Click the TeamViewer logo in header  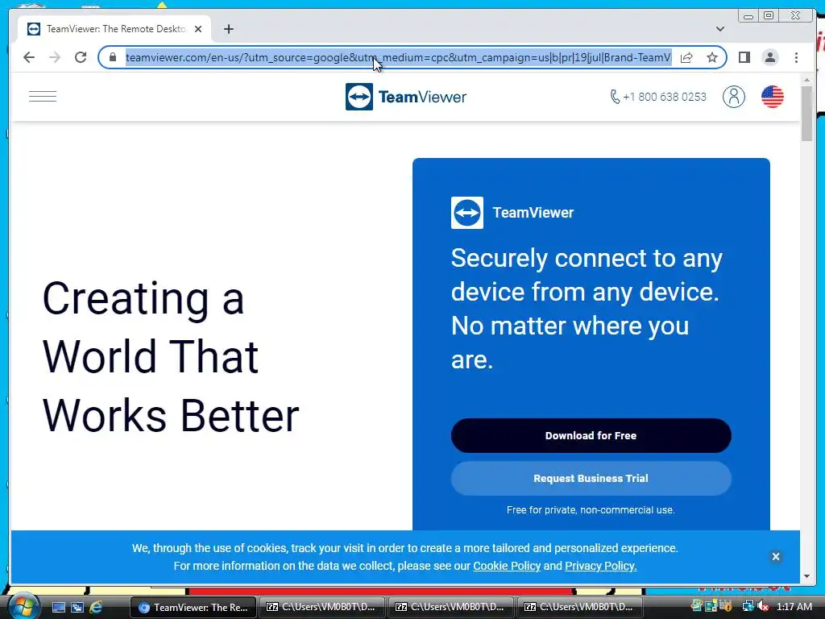coord(406,97)
